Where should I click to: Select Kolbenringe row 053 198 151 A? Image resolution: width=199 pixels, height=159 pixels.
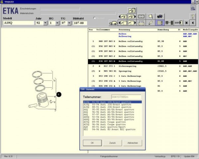click(x=143, y=81)
